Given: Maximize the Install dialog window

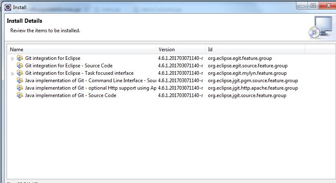Looking at the screenshot, I should [x=313, y=6].
